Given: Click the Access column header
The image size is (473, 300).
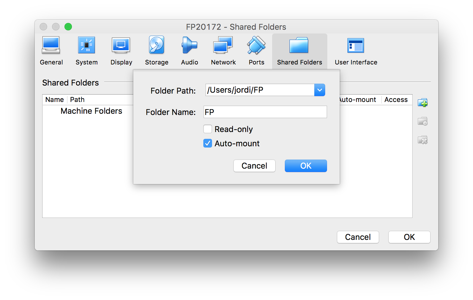Looking at the screenshot, I should pos(396,99).
